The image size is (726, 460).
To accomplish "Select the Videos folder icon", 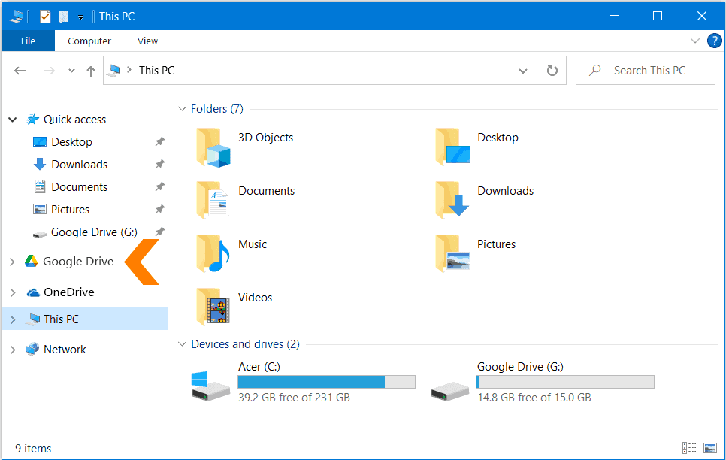I will point(213,307).
